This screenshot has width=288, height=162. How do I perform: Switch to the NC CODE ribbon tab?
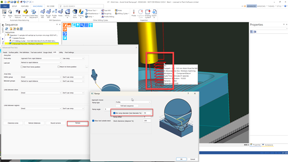coord(50,6)
